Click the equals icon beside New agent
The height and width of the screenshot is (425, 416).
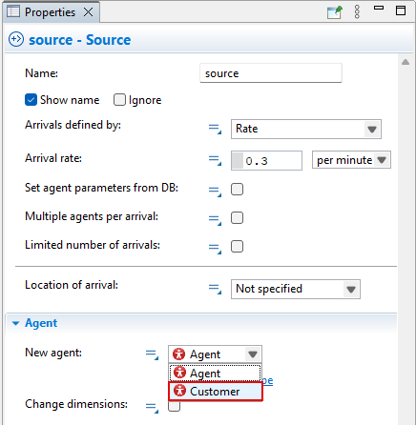152,354
